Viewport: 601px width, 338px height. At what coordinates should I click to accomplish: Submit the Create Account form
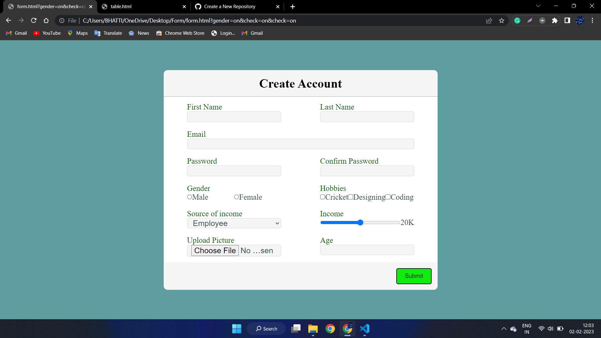click(x=414, y=276)
